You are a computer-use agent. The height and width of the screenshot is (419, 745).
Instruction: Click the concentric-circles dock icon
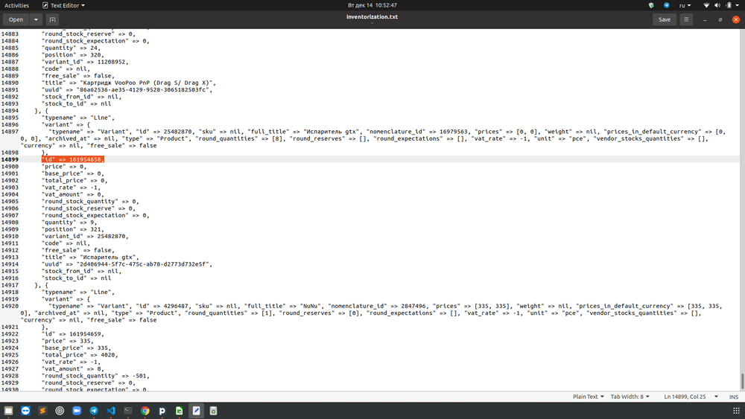(x=60, y=411)
